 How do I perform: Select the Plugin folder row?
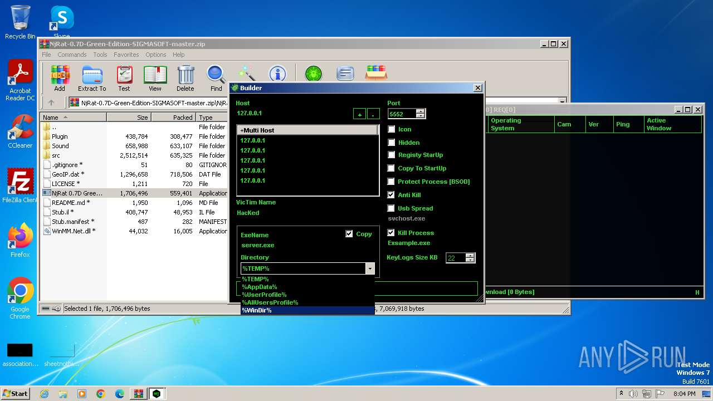point(135,136)
